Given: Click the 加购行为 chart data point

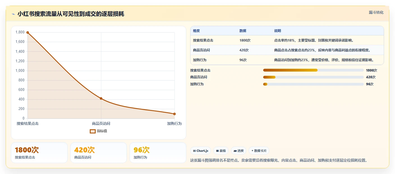Looking at the screenshot, I should (x=174, y=114).
